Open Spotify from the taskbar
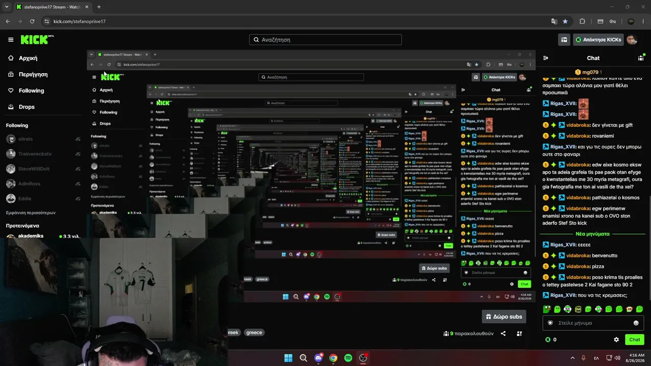The image size is (651, 366). [x=348, y=358]
